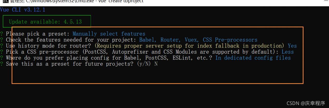Click the 'Vuex' feature text
329x108 pixels.
[x=191, y=40]
